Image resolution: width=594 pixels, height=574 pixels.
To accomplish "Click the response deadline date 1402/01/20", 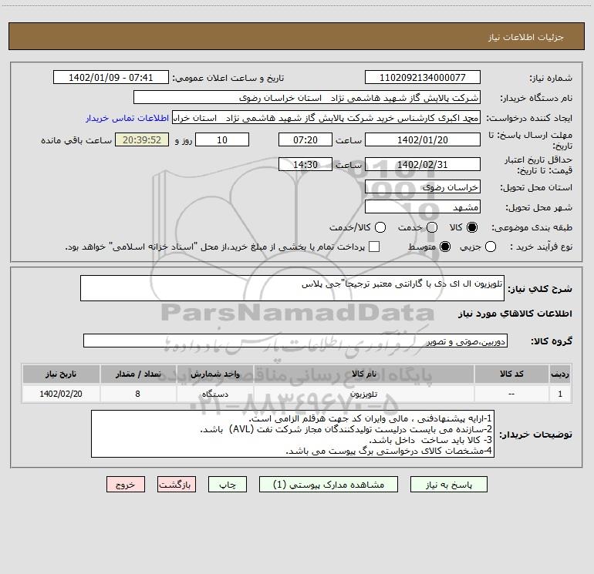I will coord(423,139).
